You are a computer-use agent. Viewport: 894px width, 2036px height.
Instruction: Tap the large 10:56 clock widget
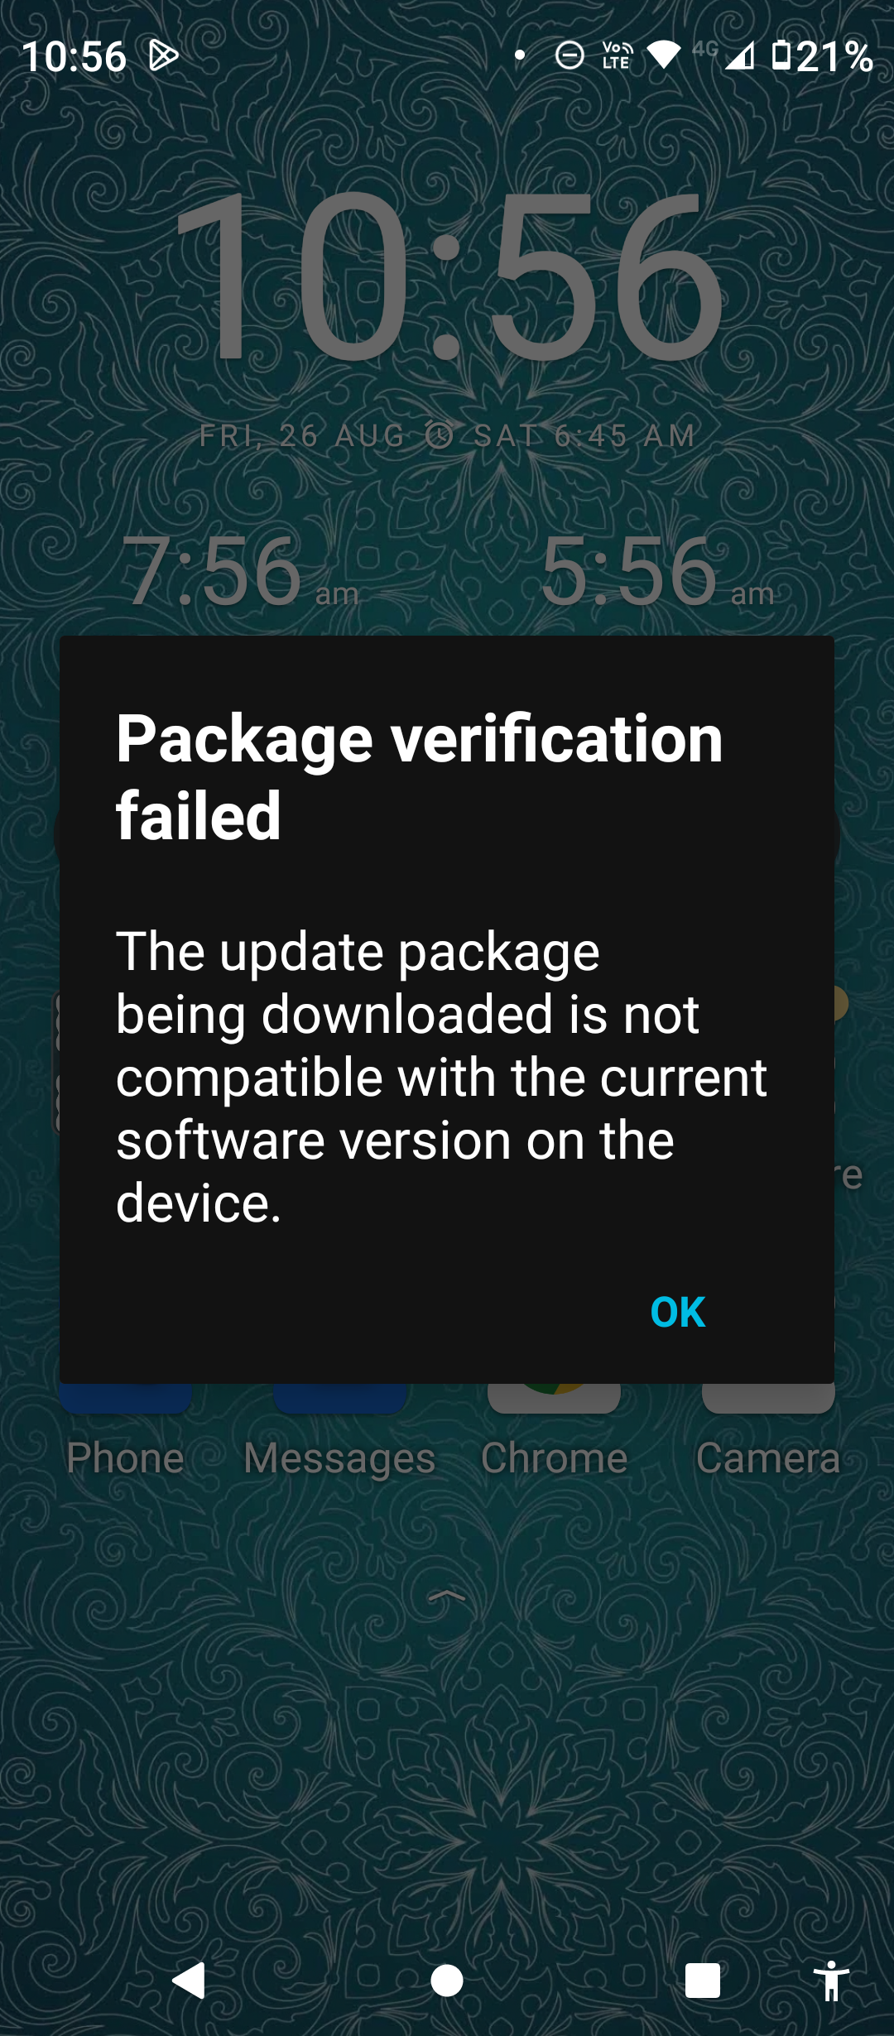point(447,277)
